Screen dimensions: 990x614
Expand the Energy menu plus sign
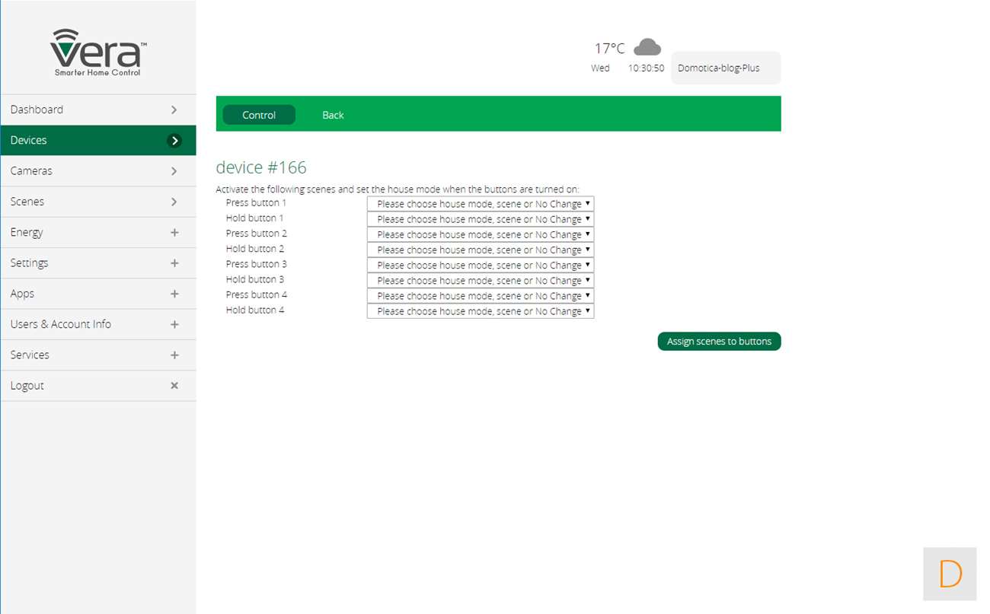coord(174,233)
